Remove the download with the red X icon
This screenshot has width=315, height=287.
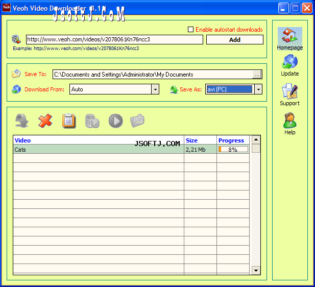(x=45, y=121)
